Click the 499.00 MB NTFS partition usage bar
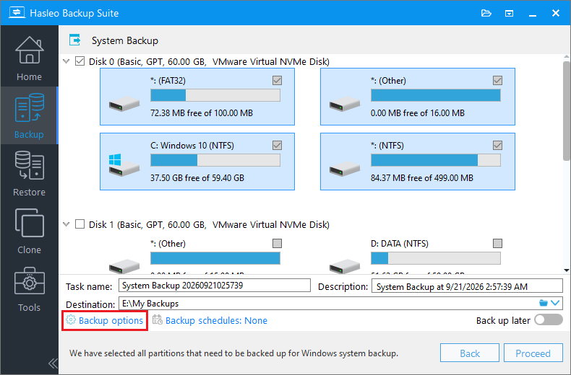Viewport: 571px width, 375px height. point(436,160)
